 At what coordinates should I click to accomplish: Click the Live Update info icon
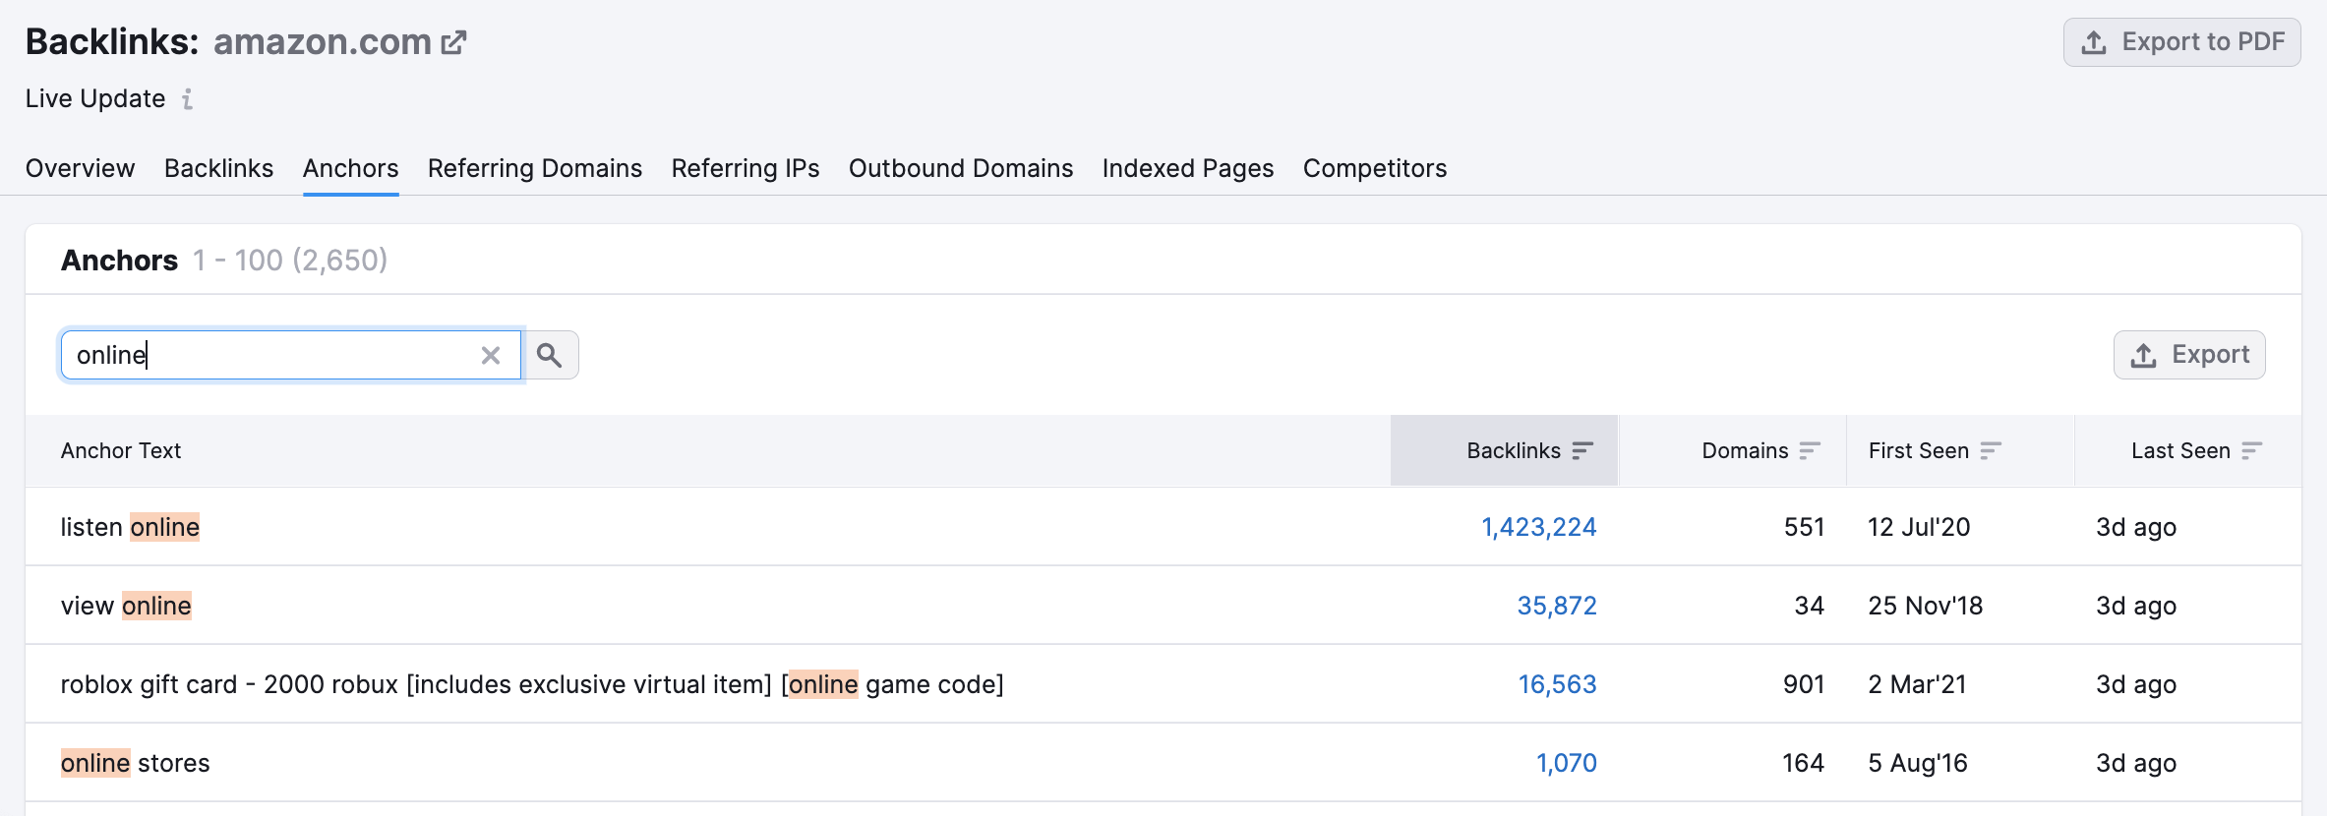(187, 99)
